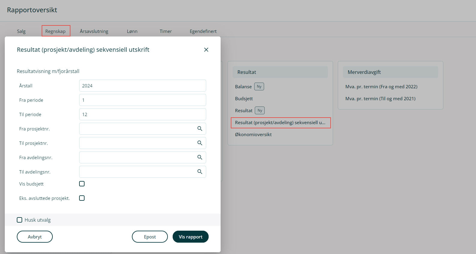Check the Husk utvalg option

click(19, 220)
